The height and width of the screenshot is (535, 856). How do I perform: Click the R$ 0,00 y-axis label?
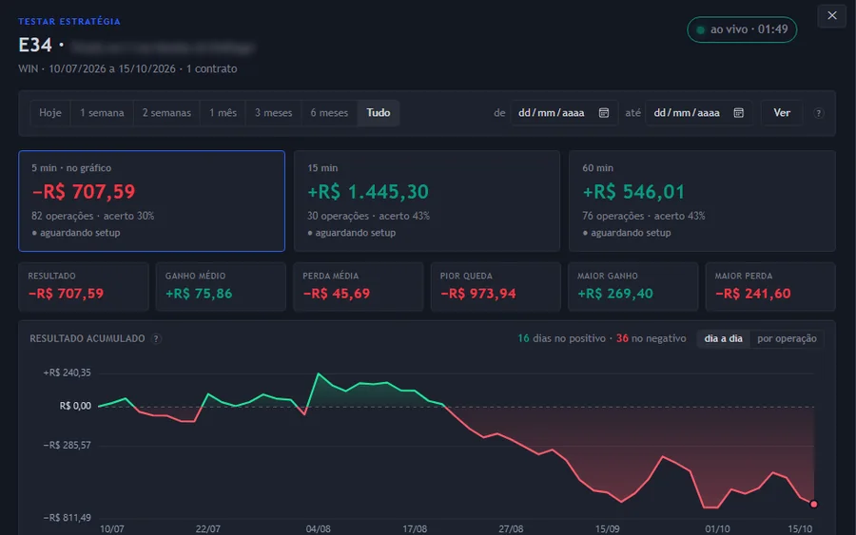(x=75, y=407)
